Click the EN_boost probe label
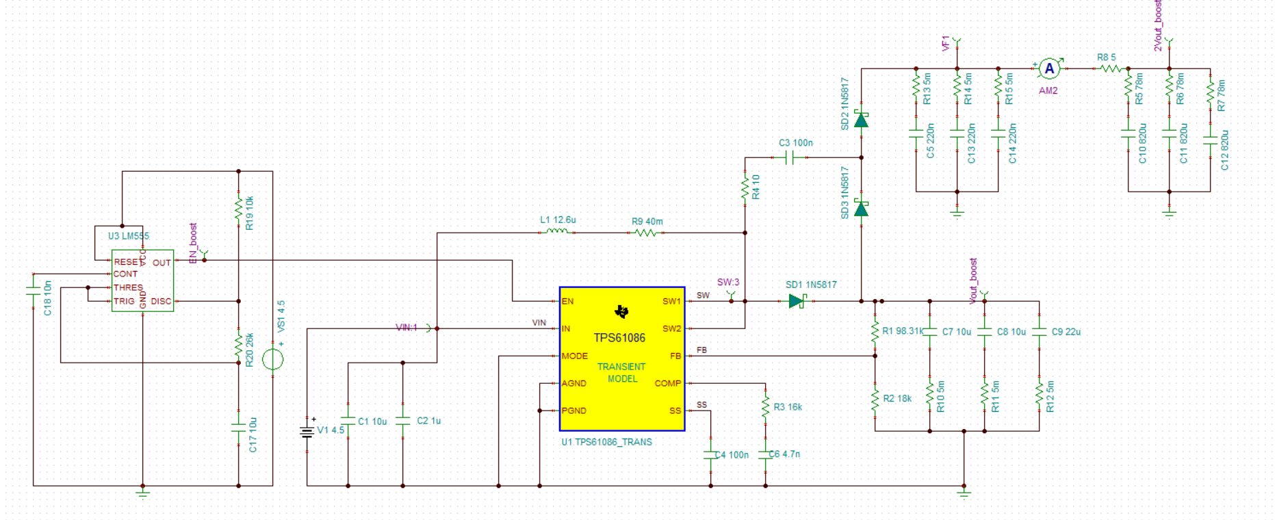The width and height of the screenshot is (1275, 520). 193,243
